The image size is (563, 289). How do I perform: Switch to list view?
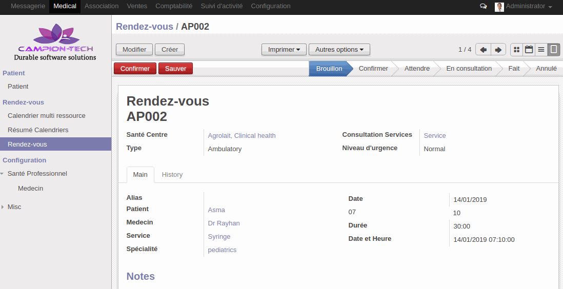(541, 50)
